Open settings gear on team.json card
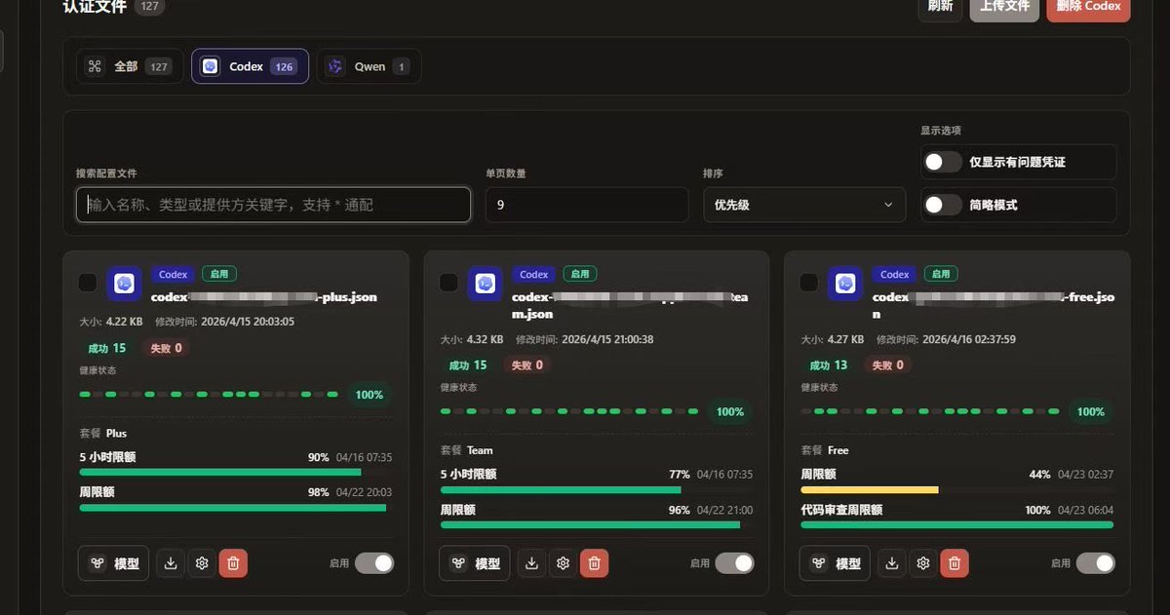The width and height of the screenshot is (1170, 615). click(x=563, y=563)
